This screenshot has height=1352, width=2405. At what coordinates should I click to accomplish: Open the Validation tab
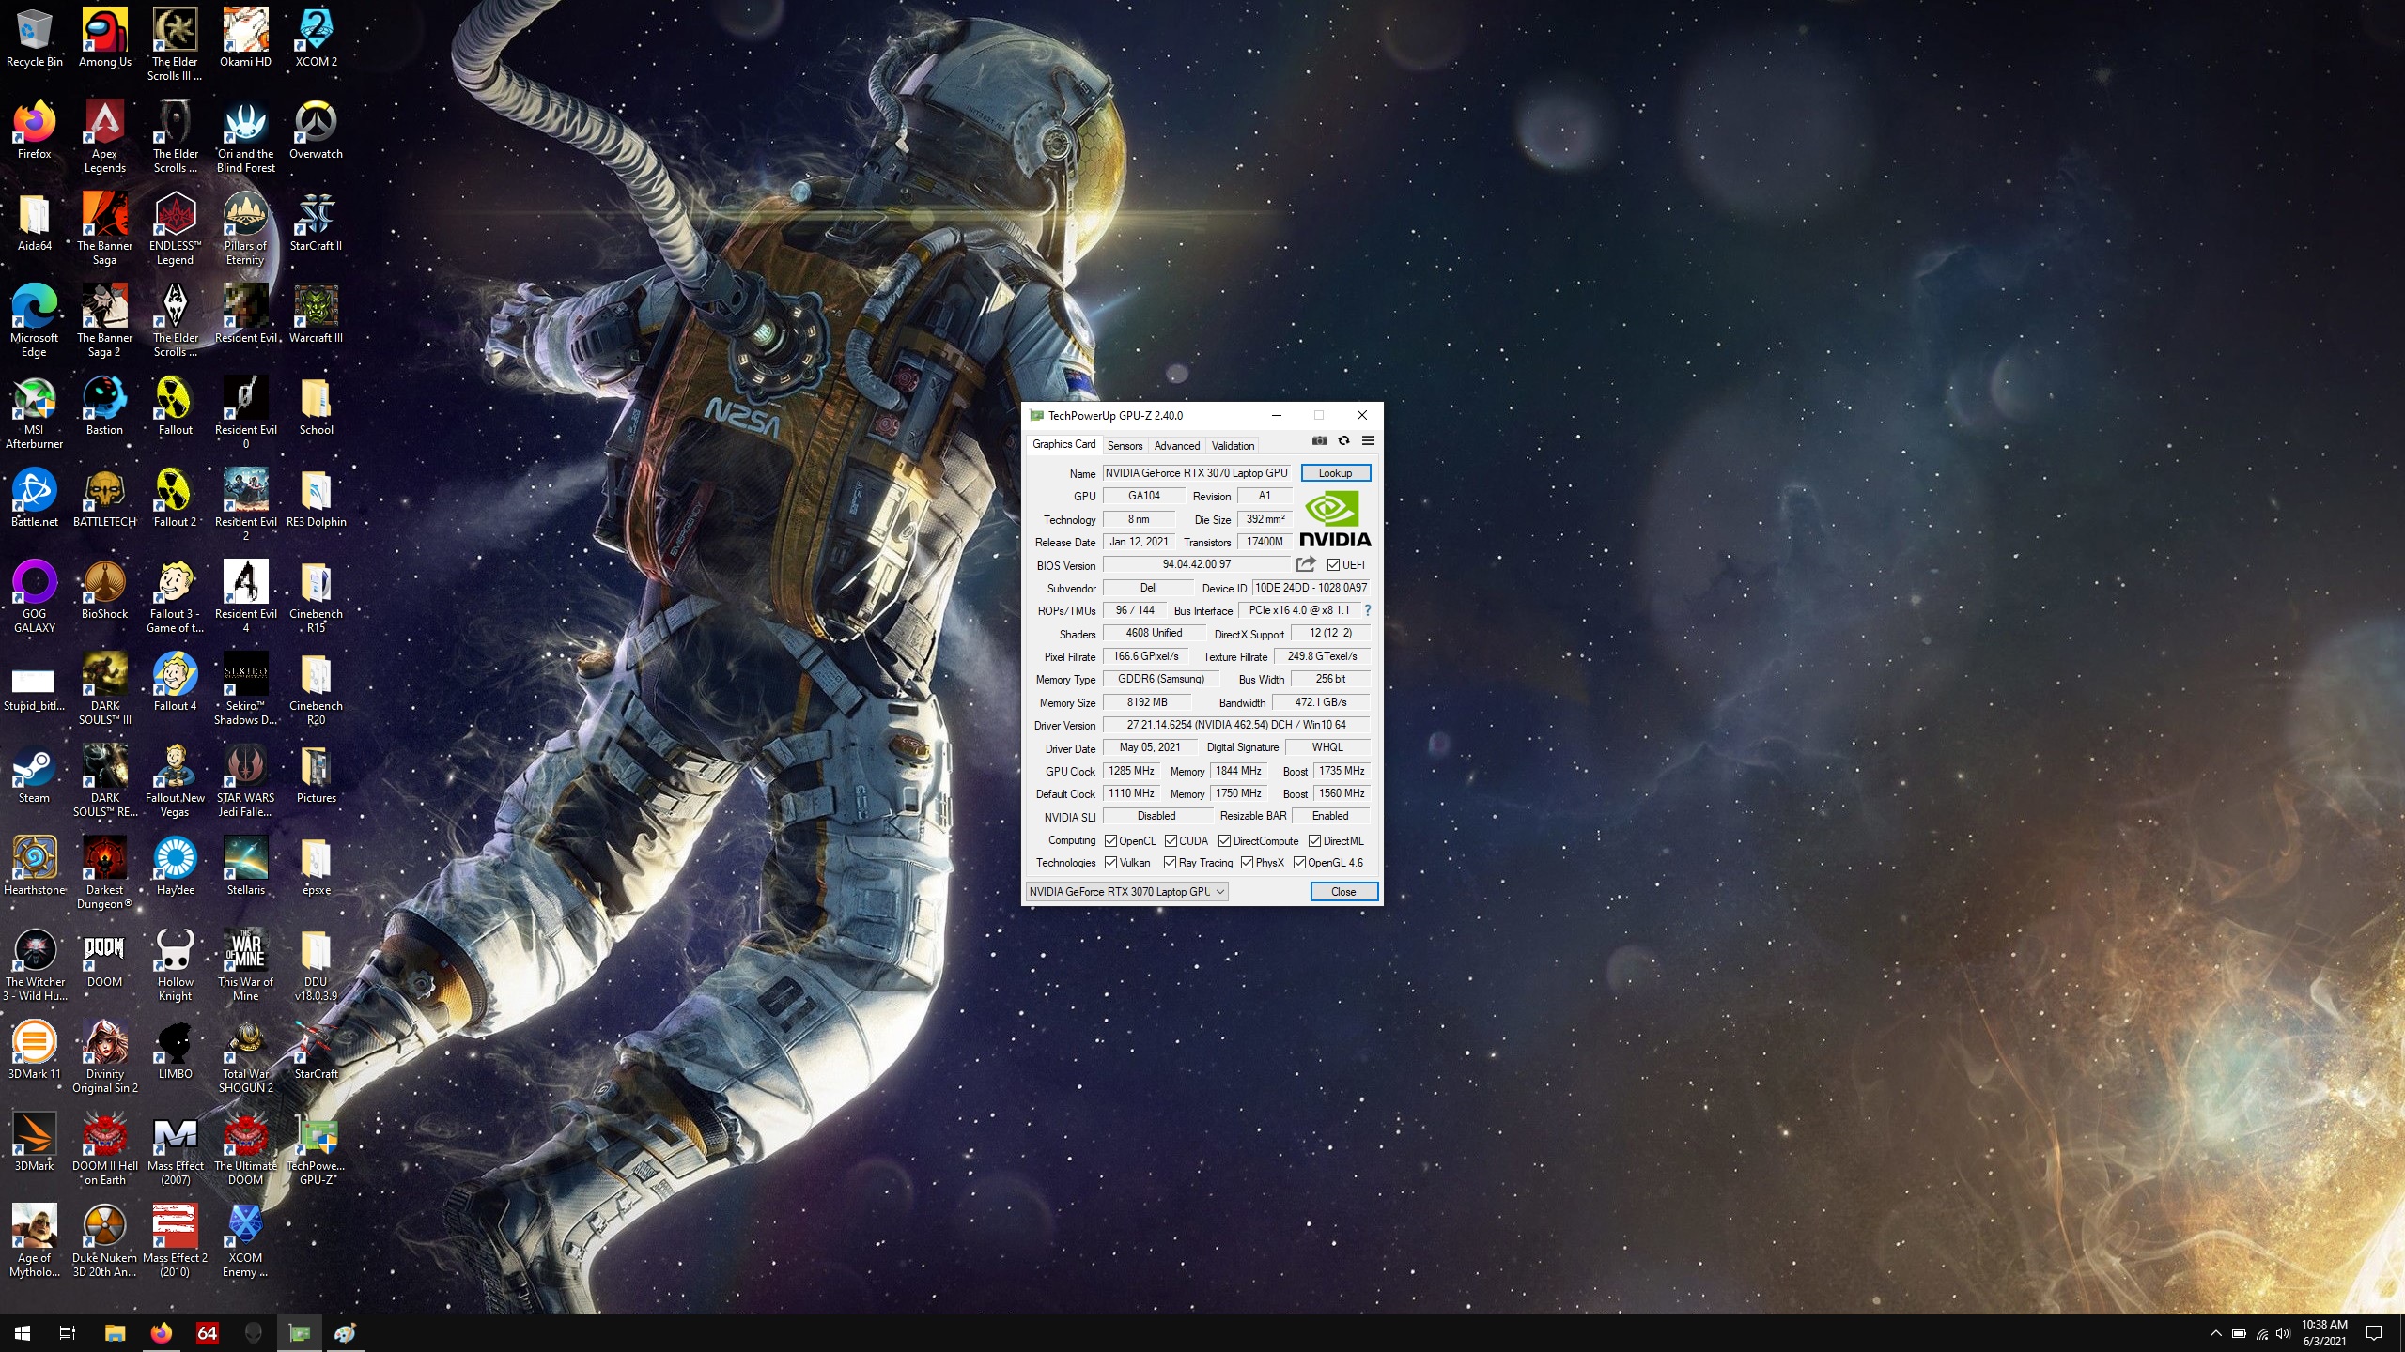(1233, 446)
